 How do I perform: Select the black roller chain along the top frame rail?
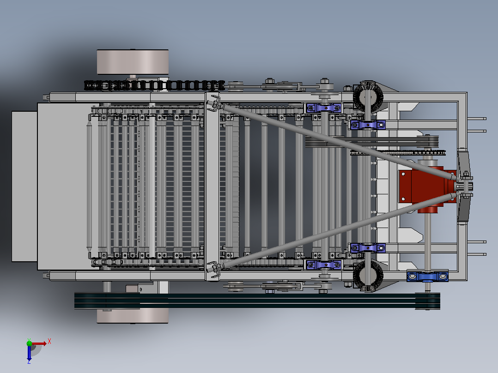pos(154,85)
